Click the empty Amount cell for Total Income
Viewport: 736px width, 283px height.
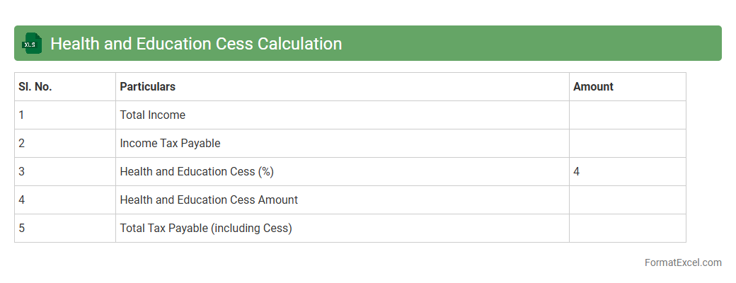[x=627, y=115]
